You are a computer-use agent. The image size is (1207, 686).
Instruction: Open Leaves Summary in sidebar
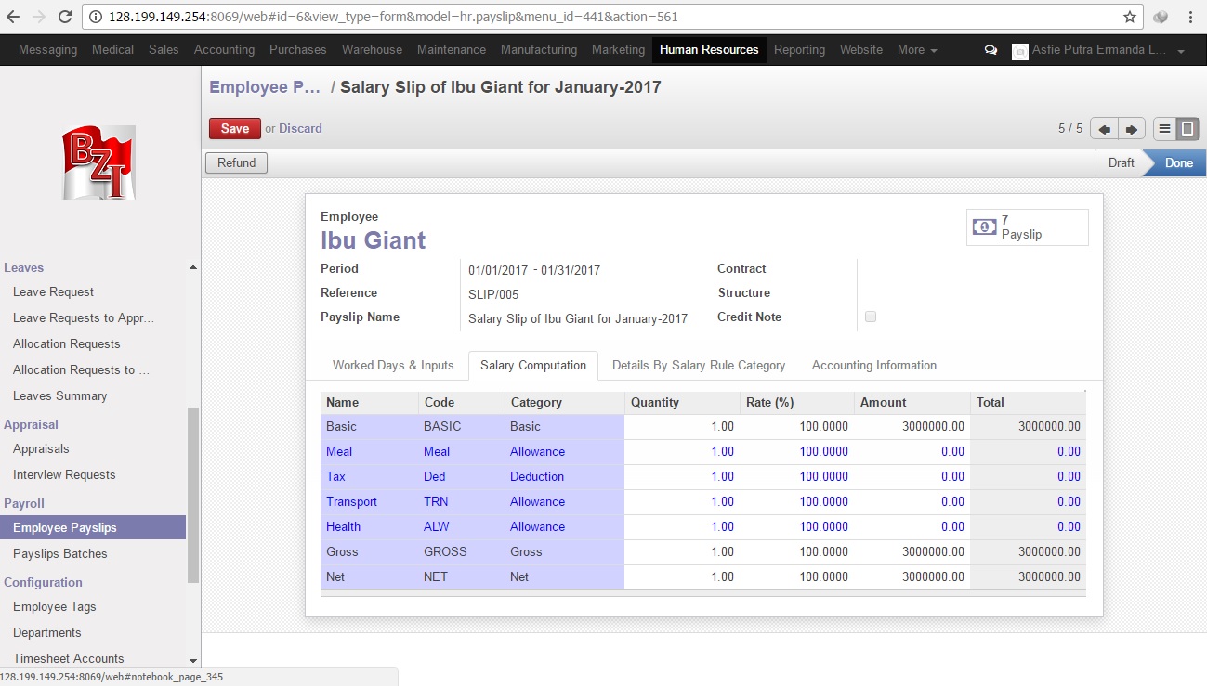pyautogui.click(x=59, y=396)
